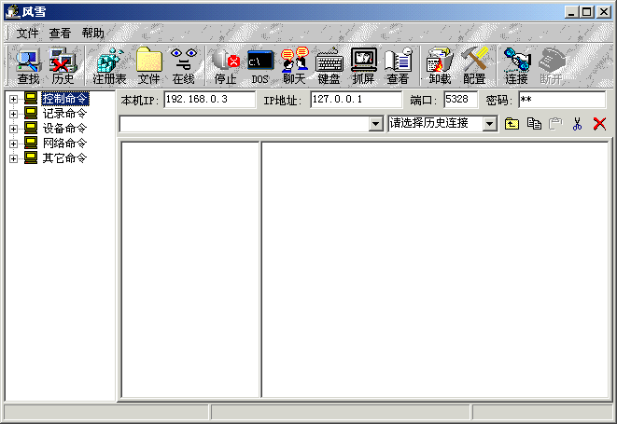Expand the 网络命令 tree node
617x424 pixels.
coord(14,144)
